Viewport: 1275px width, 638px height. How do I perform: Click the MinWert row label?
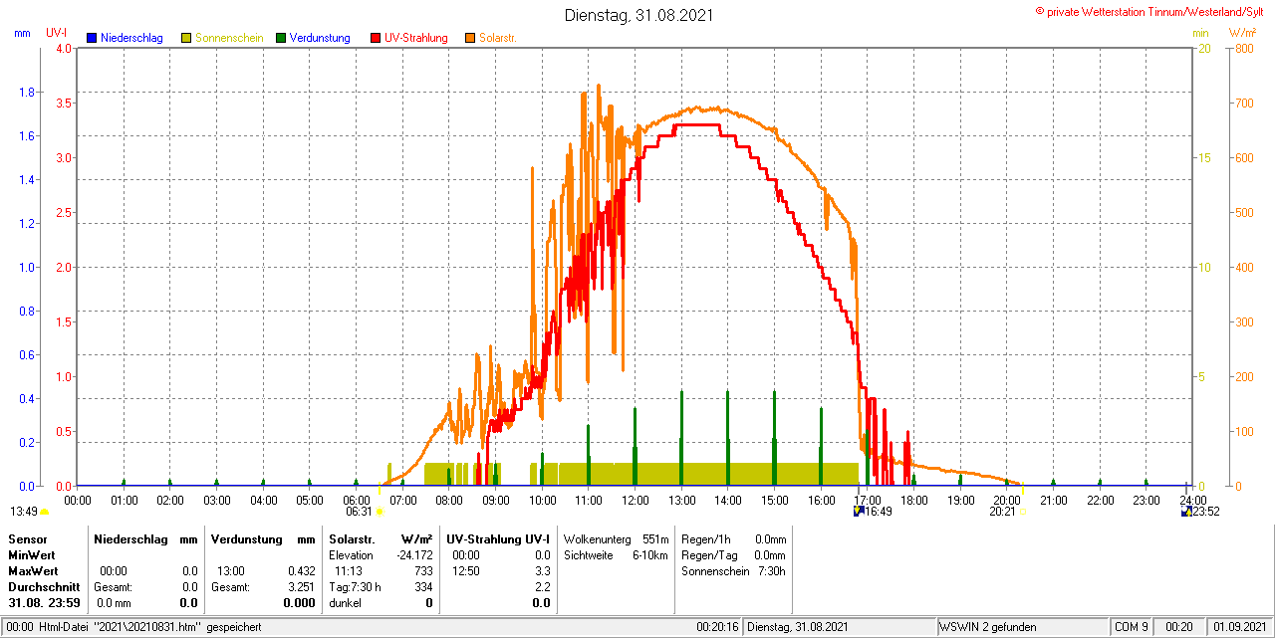pyautogui.click(x=31, y=555)
